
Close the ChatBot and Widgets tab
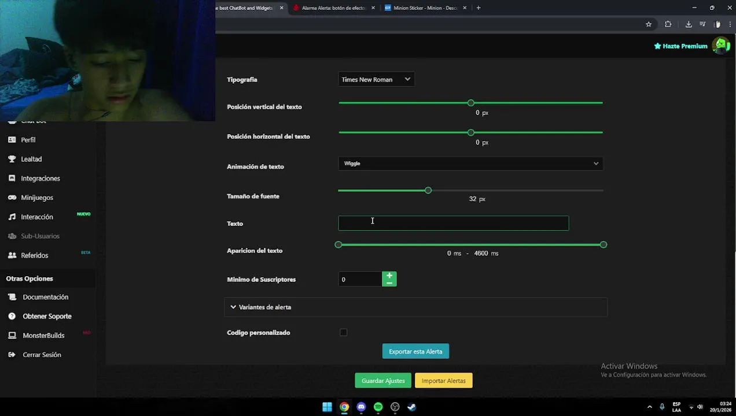(282, 8)
